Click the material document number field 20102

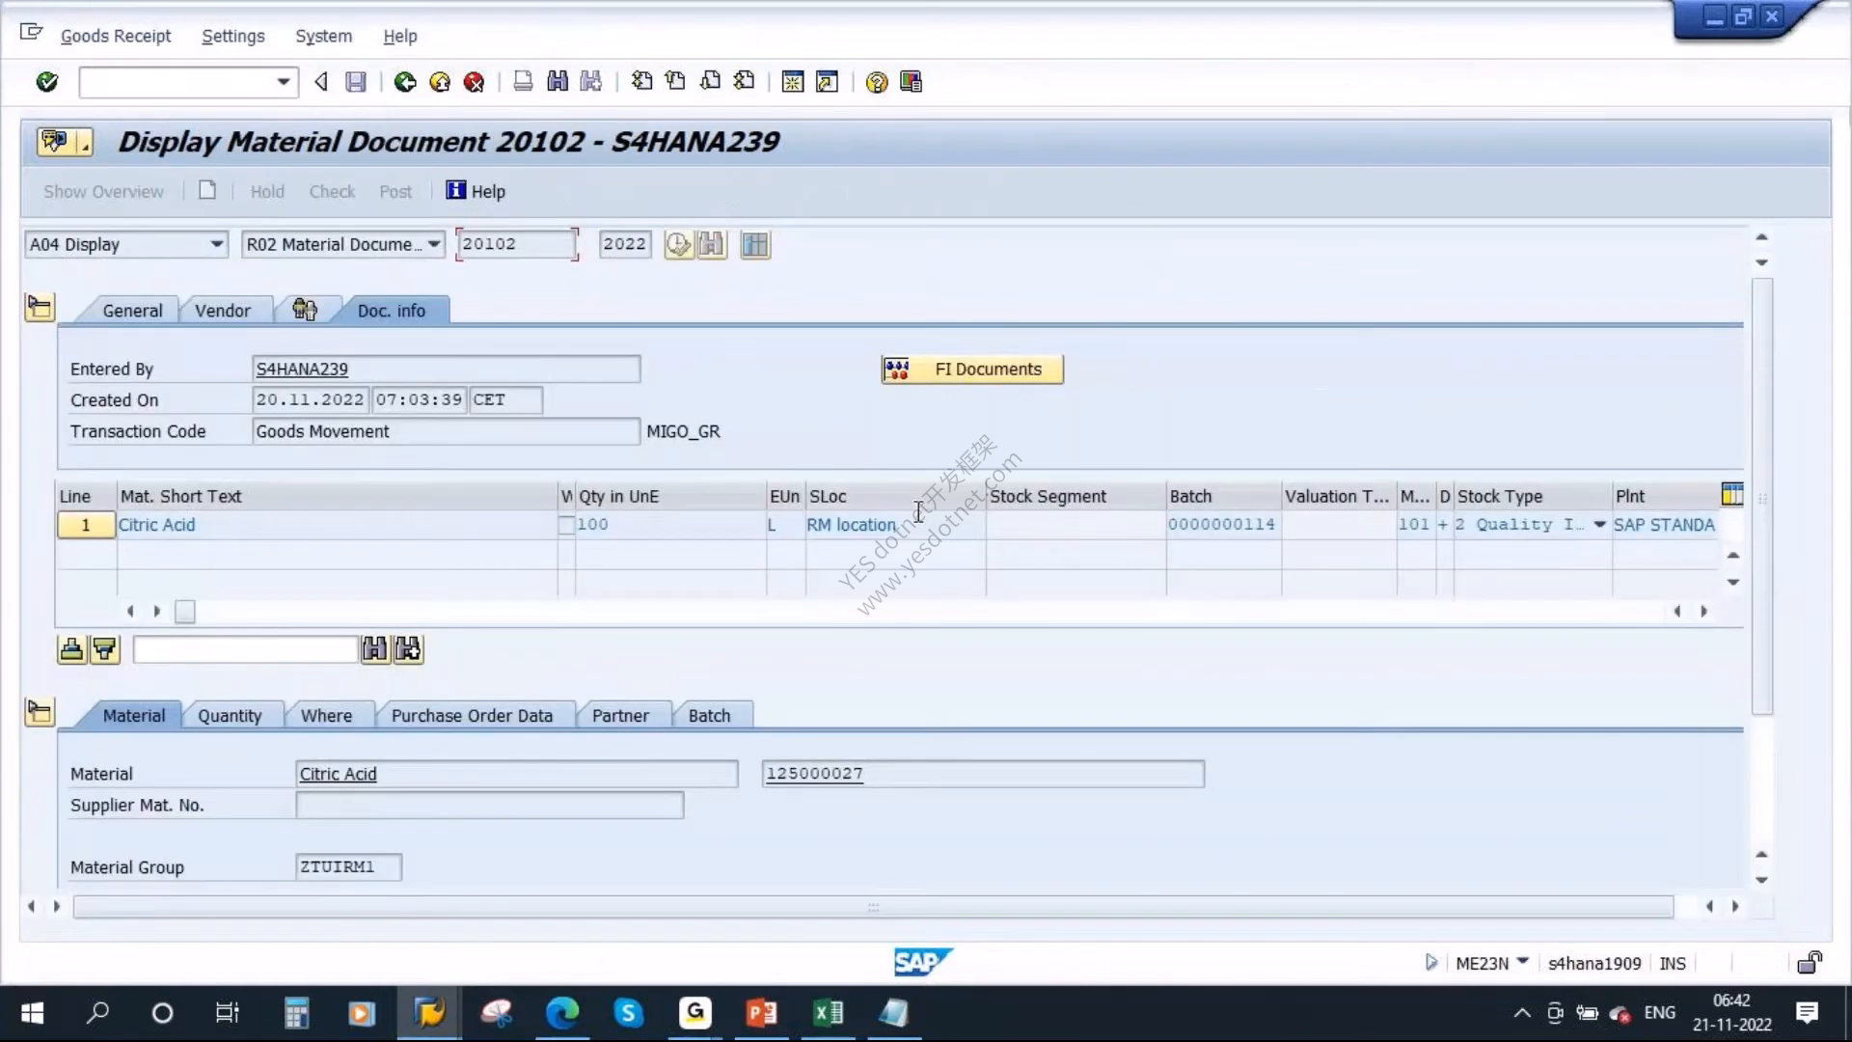click(516, 244)
